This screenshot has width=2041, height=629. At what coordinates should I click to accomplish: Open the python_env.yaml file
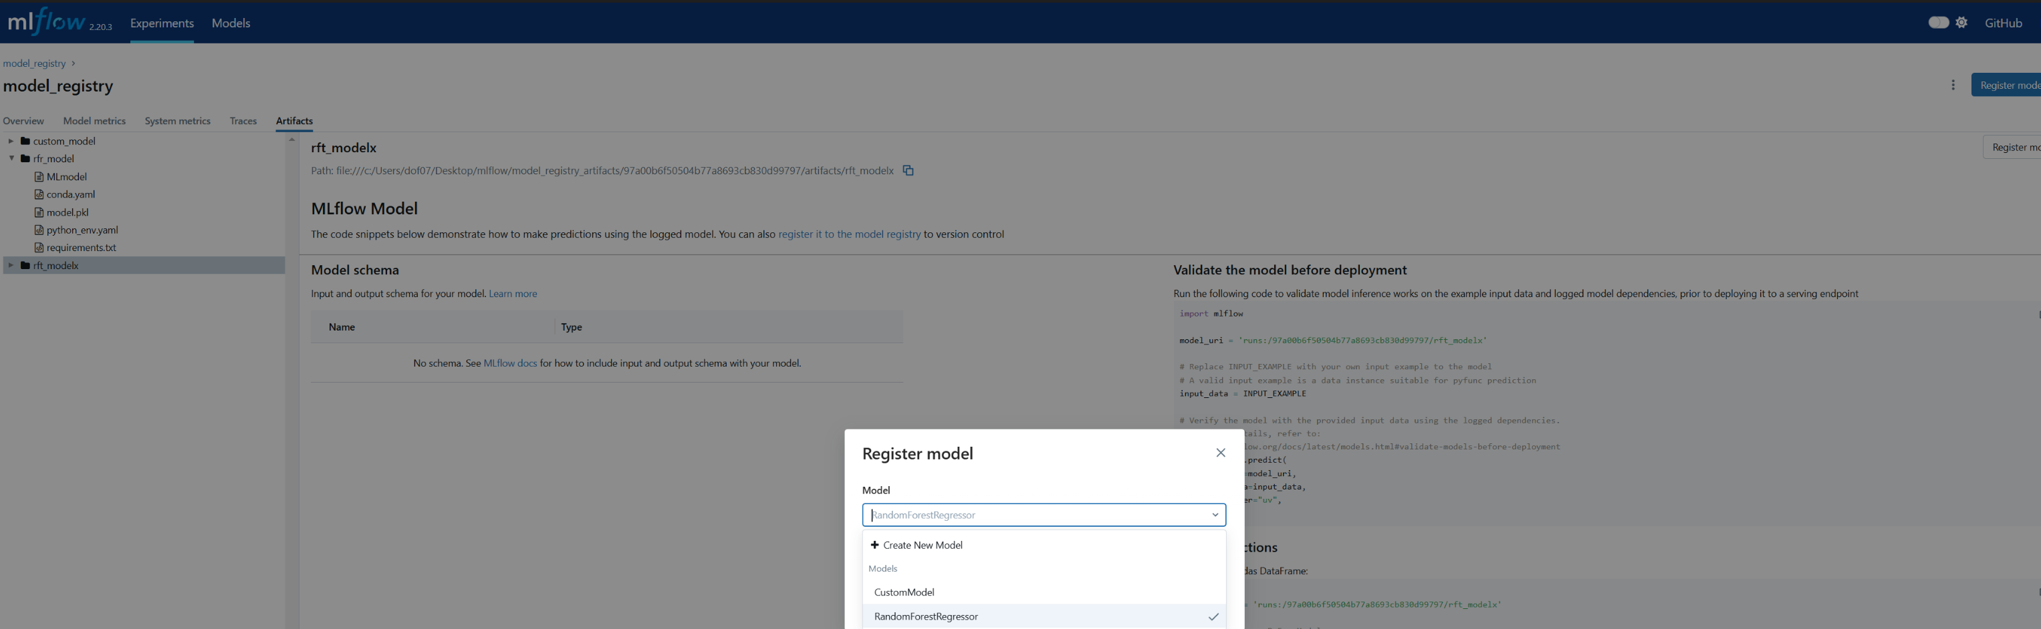[82, 230]
